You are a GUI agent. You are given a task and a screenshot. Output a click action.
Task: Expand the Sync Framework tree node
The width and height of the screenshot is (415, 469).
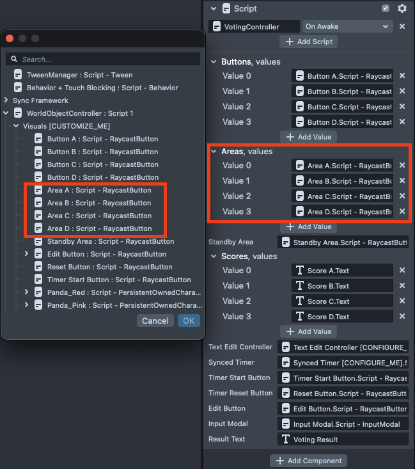tap(6, 100)
